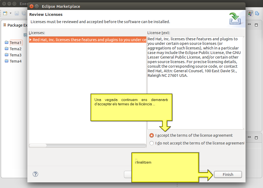Select 'I do not accept the terms' radio button
This screenshot has width=263, height=188.
(x=151, y=143)
